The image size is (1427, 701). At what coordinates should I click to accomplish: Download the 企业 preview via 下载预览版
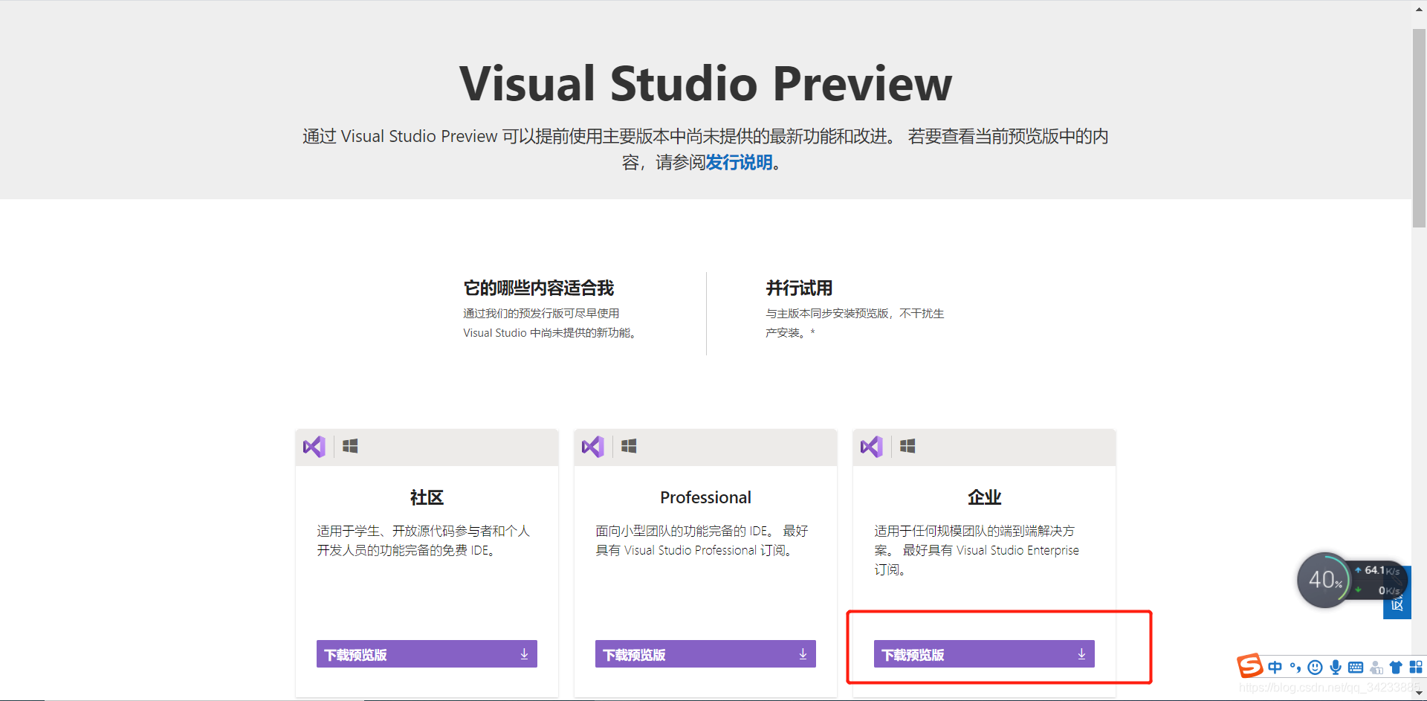(984, 654)
